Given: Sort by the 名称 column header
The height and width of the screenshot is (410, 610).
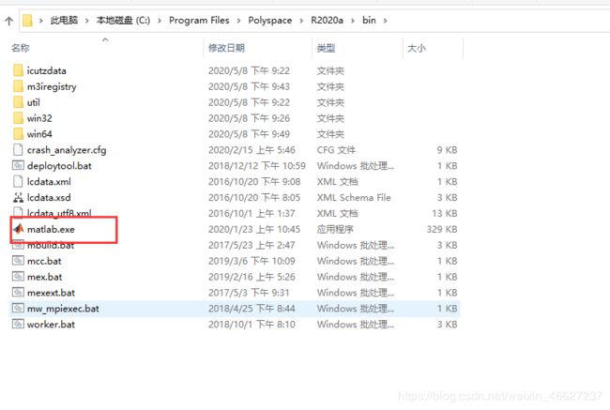Looking at the screenshot, I should (21, 48).
